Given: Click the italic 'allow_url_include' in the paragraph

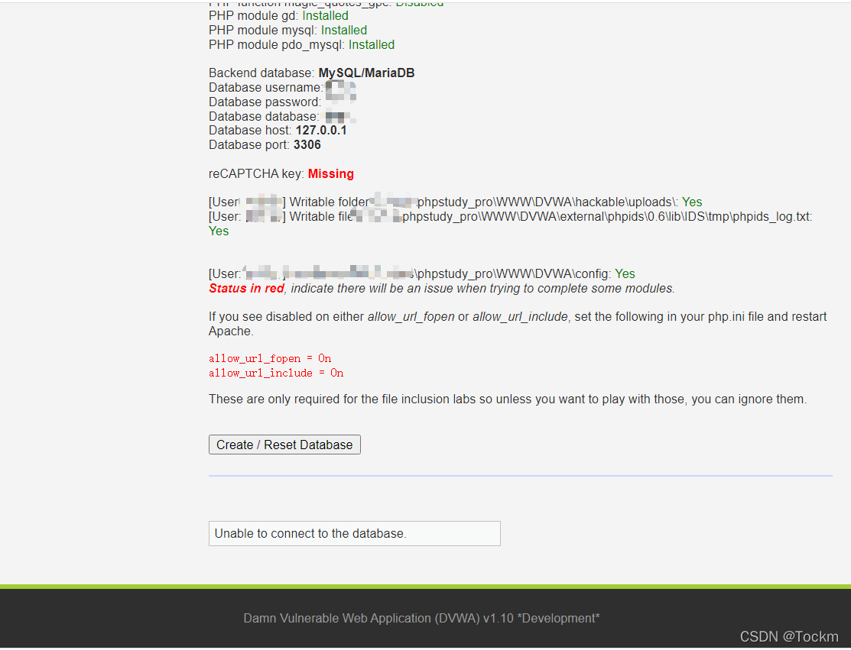Looking at the screenshot, I should pyautogui.click(x=520, y=316).
